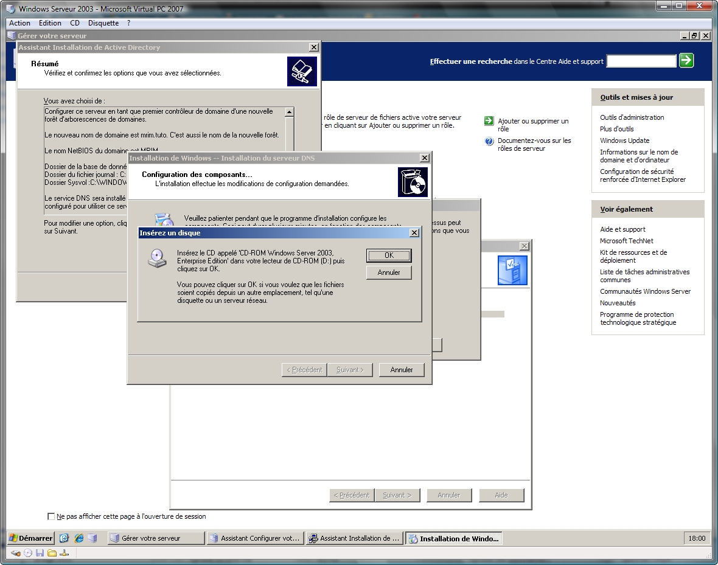Click the CD box icon in DNS installation header
The height and width of the screenshot is (565, 718).
(413, 182)
